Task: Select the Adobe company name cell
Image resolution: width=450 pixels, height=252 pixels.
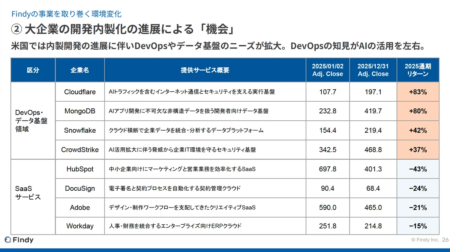Action: pyautogui.click(x=80, y=208)
